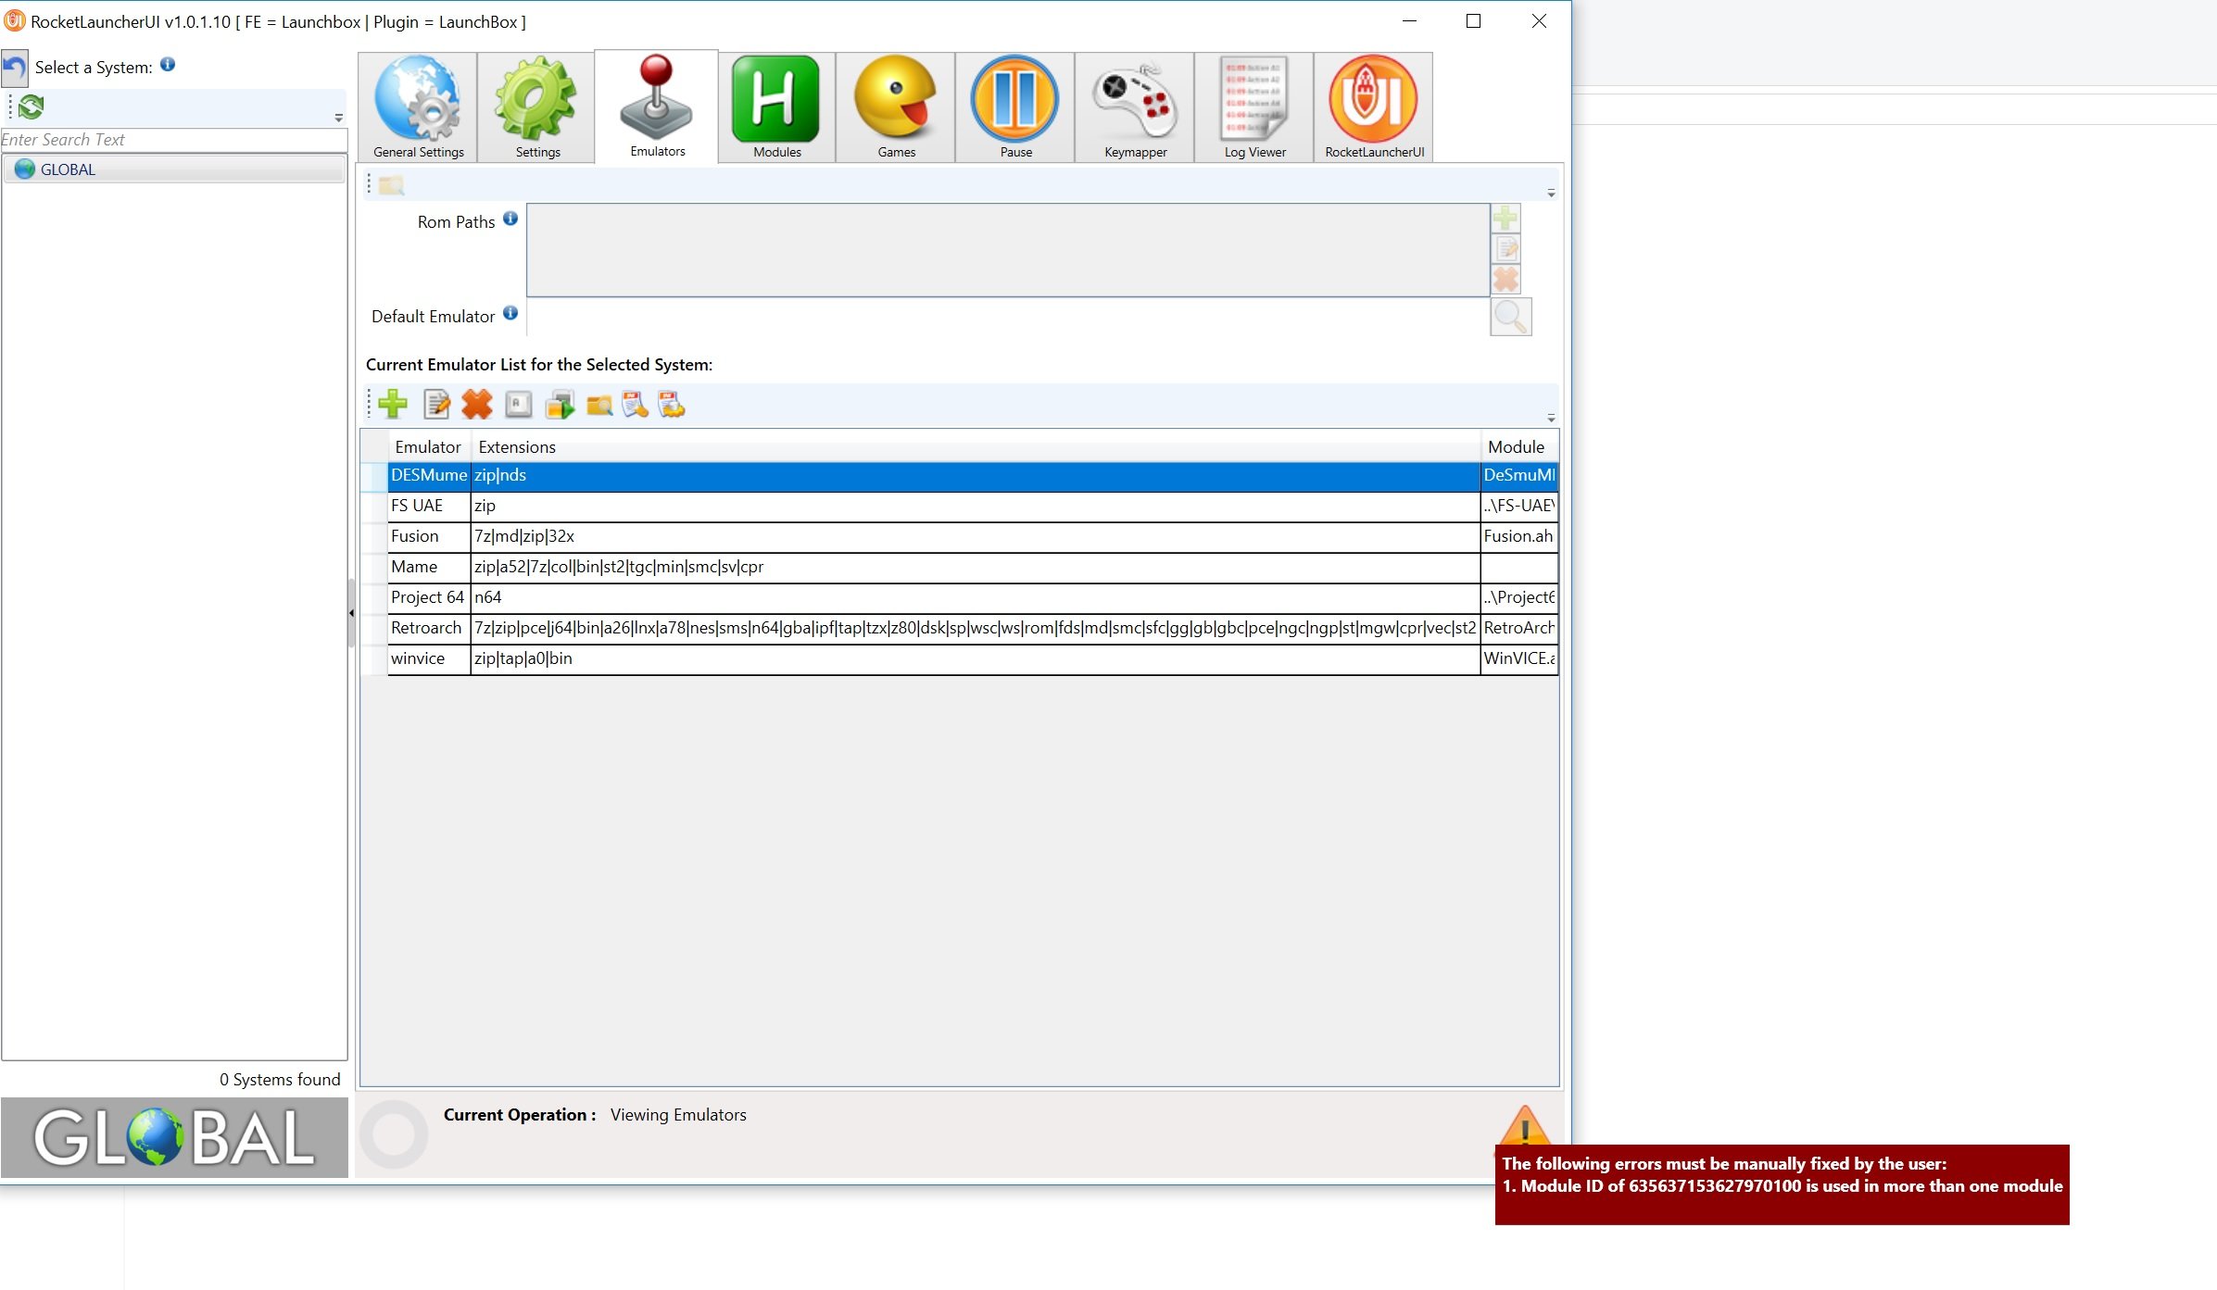Maximize the RocketLauncherUI window
Screen dimensions: 2217x1290
[1473, 20]
